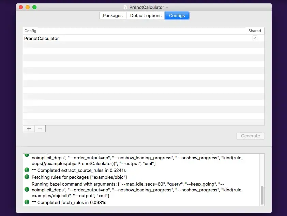
Task: Click info icon beside Completed extract_source_rules message
Action: (x=27, y=170)
